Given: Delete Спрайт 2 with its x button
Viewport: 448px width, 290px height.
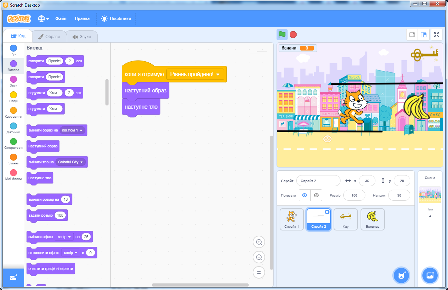Looking at the screenshot, I should [327, 212].
